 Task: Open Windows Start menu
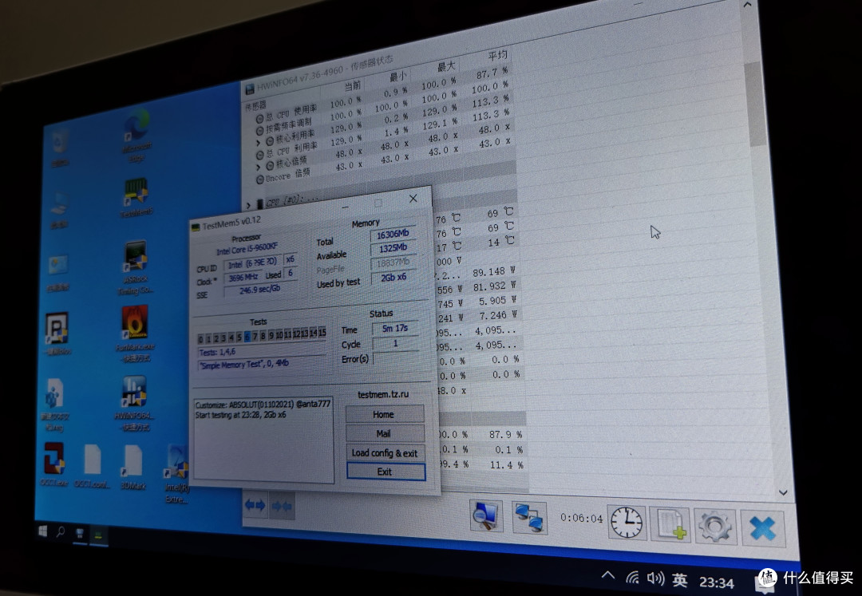pyautogui.click(x=43, y=531)
